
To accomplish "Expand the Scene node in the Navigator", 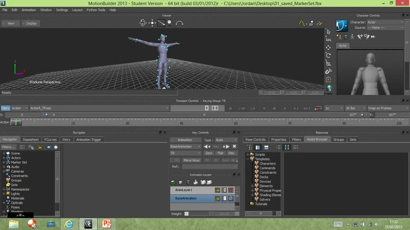I will click(x=4, y=153).
